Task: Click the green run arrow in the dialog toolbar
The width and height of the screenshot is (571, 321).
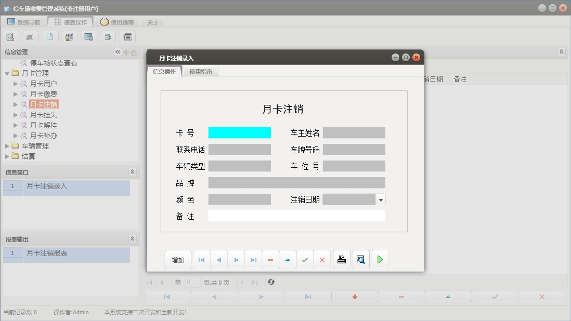Action: pos(380,259)
